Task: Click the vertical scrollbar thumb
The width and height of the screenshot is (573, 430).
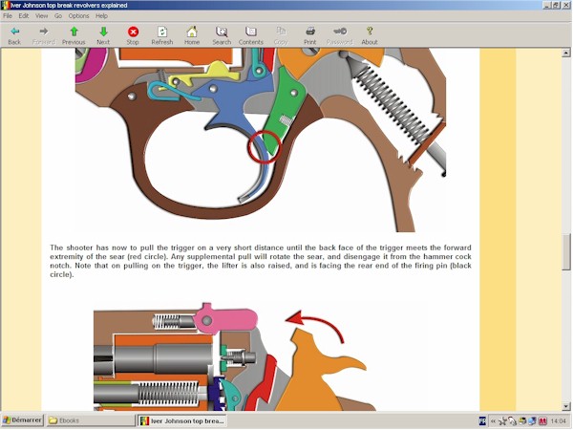Action: 566,252
